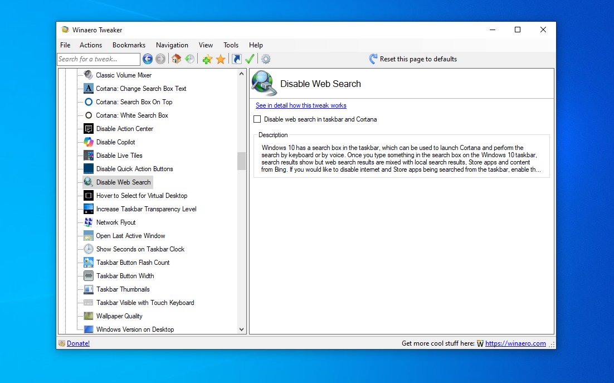
Task: Select Disable Web Search tree item
Action: click(x=118, y=182)
